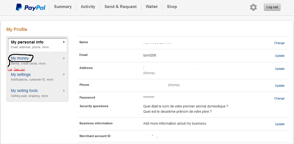Viewport: 294px width, 144px height.
Task: Click 'Getting paid, shipping, more.' description
Action: [30, 96]
